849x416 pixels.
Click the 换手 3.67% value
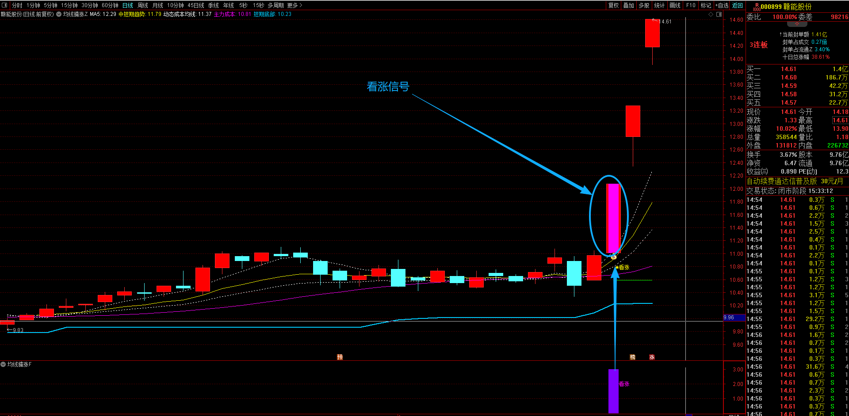(788, 155)
